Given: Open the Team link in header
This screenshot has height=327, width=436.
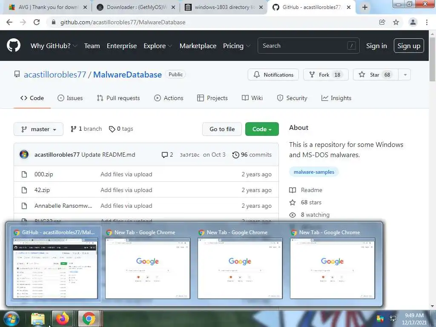Looking at the screenshot, I should click(x=92, y=46).
